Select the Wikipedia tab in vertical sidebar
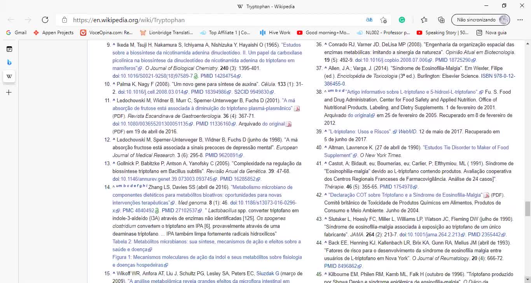 (9, 76)
